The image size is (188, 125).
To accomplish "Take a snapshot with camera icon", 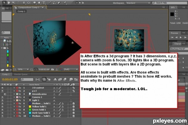I will pyautogui.click(x=53, y=69).
